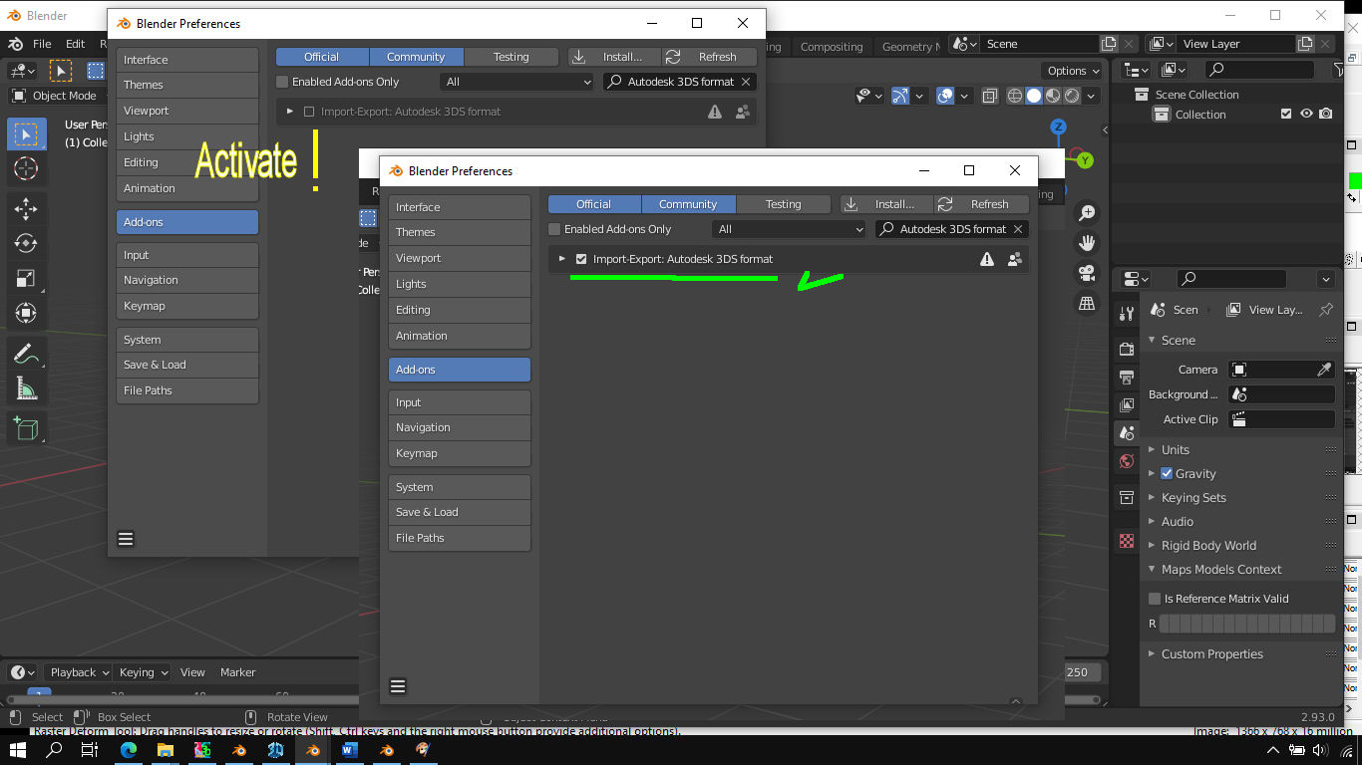
Task: Open the File menu
Action: pyautogui.click(x=42, y=44)
